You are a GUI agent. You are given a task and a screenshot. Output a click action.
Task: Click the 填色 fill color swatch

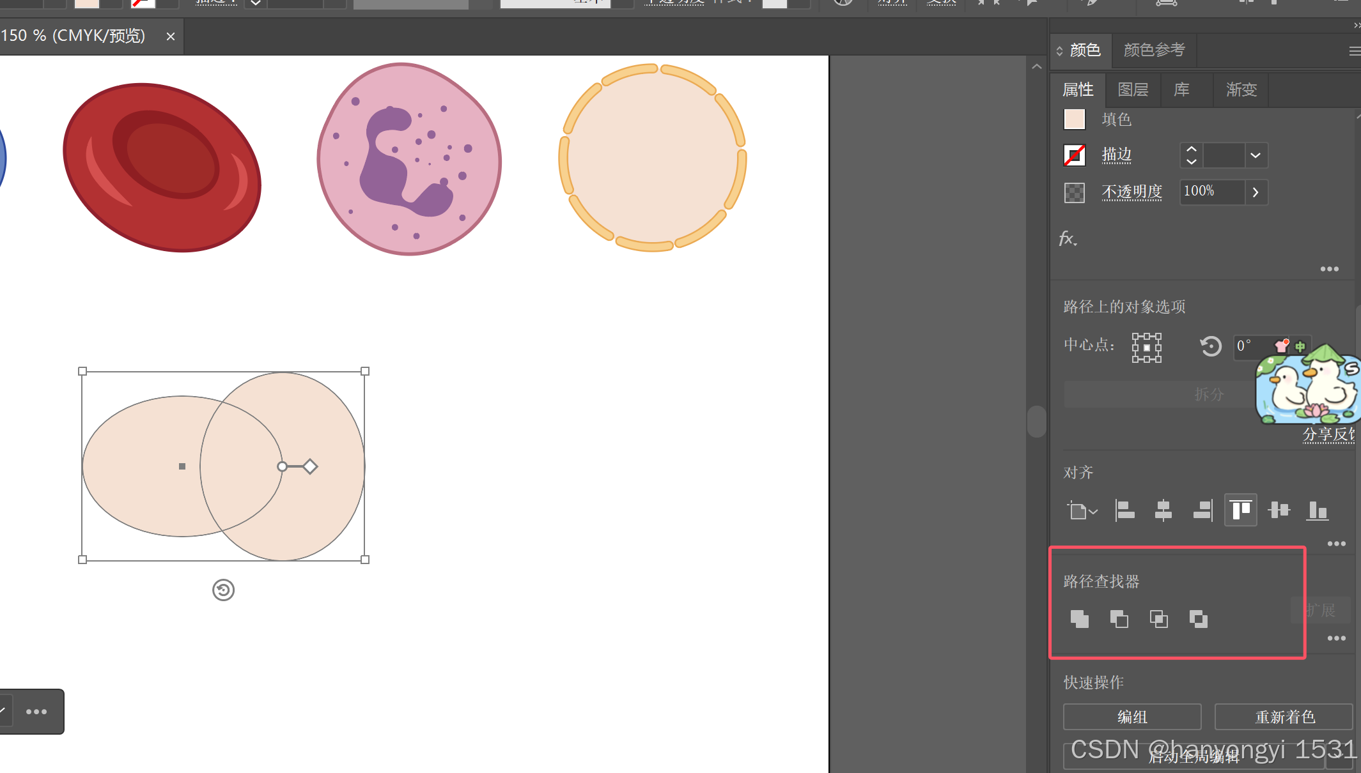click(x=1075, y=119)
